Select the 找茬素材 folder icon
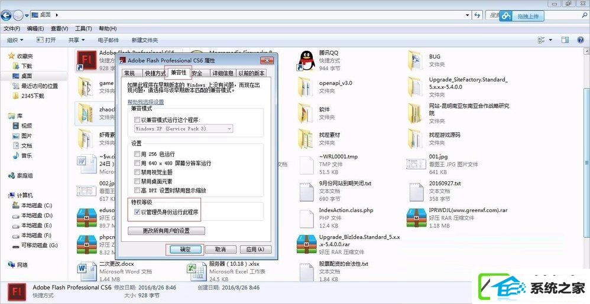Image resolution: width=590 pixels, height=304 pixels. pos(305,138)
